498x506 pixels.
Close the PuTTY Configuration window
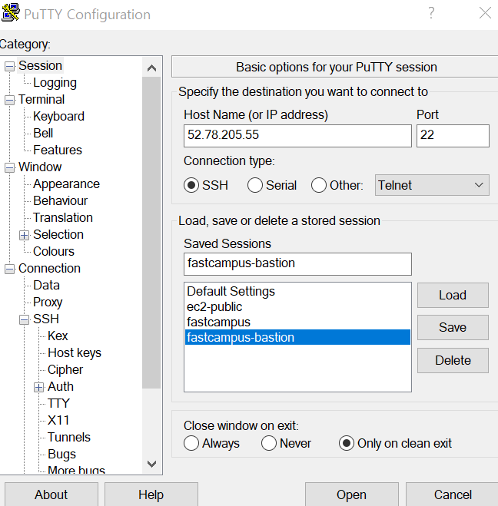coord(485,13)
